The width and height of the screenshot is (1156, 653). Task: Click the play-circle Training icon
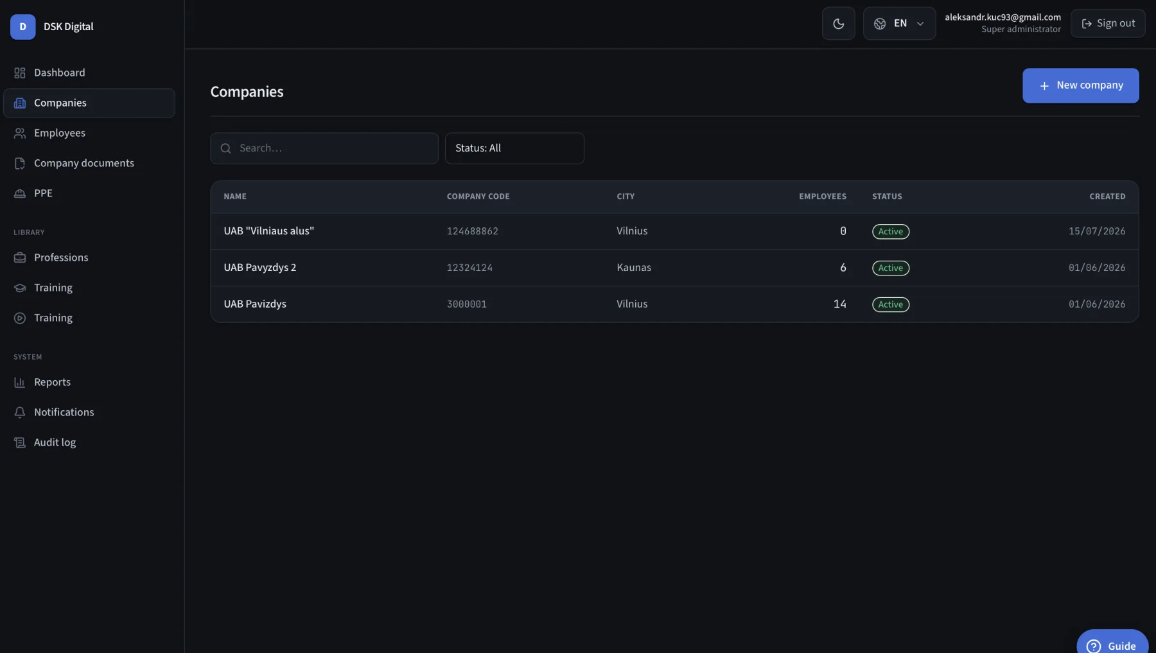pos(20,318)
